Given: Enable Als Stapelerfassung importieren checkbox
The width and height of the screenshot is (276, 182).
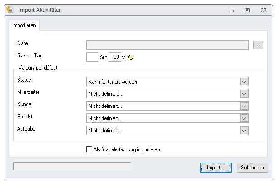Looking at the screenshot, I should pyautogui.click(x=89, y=149).
